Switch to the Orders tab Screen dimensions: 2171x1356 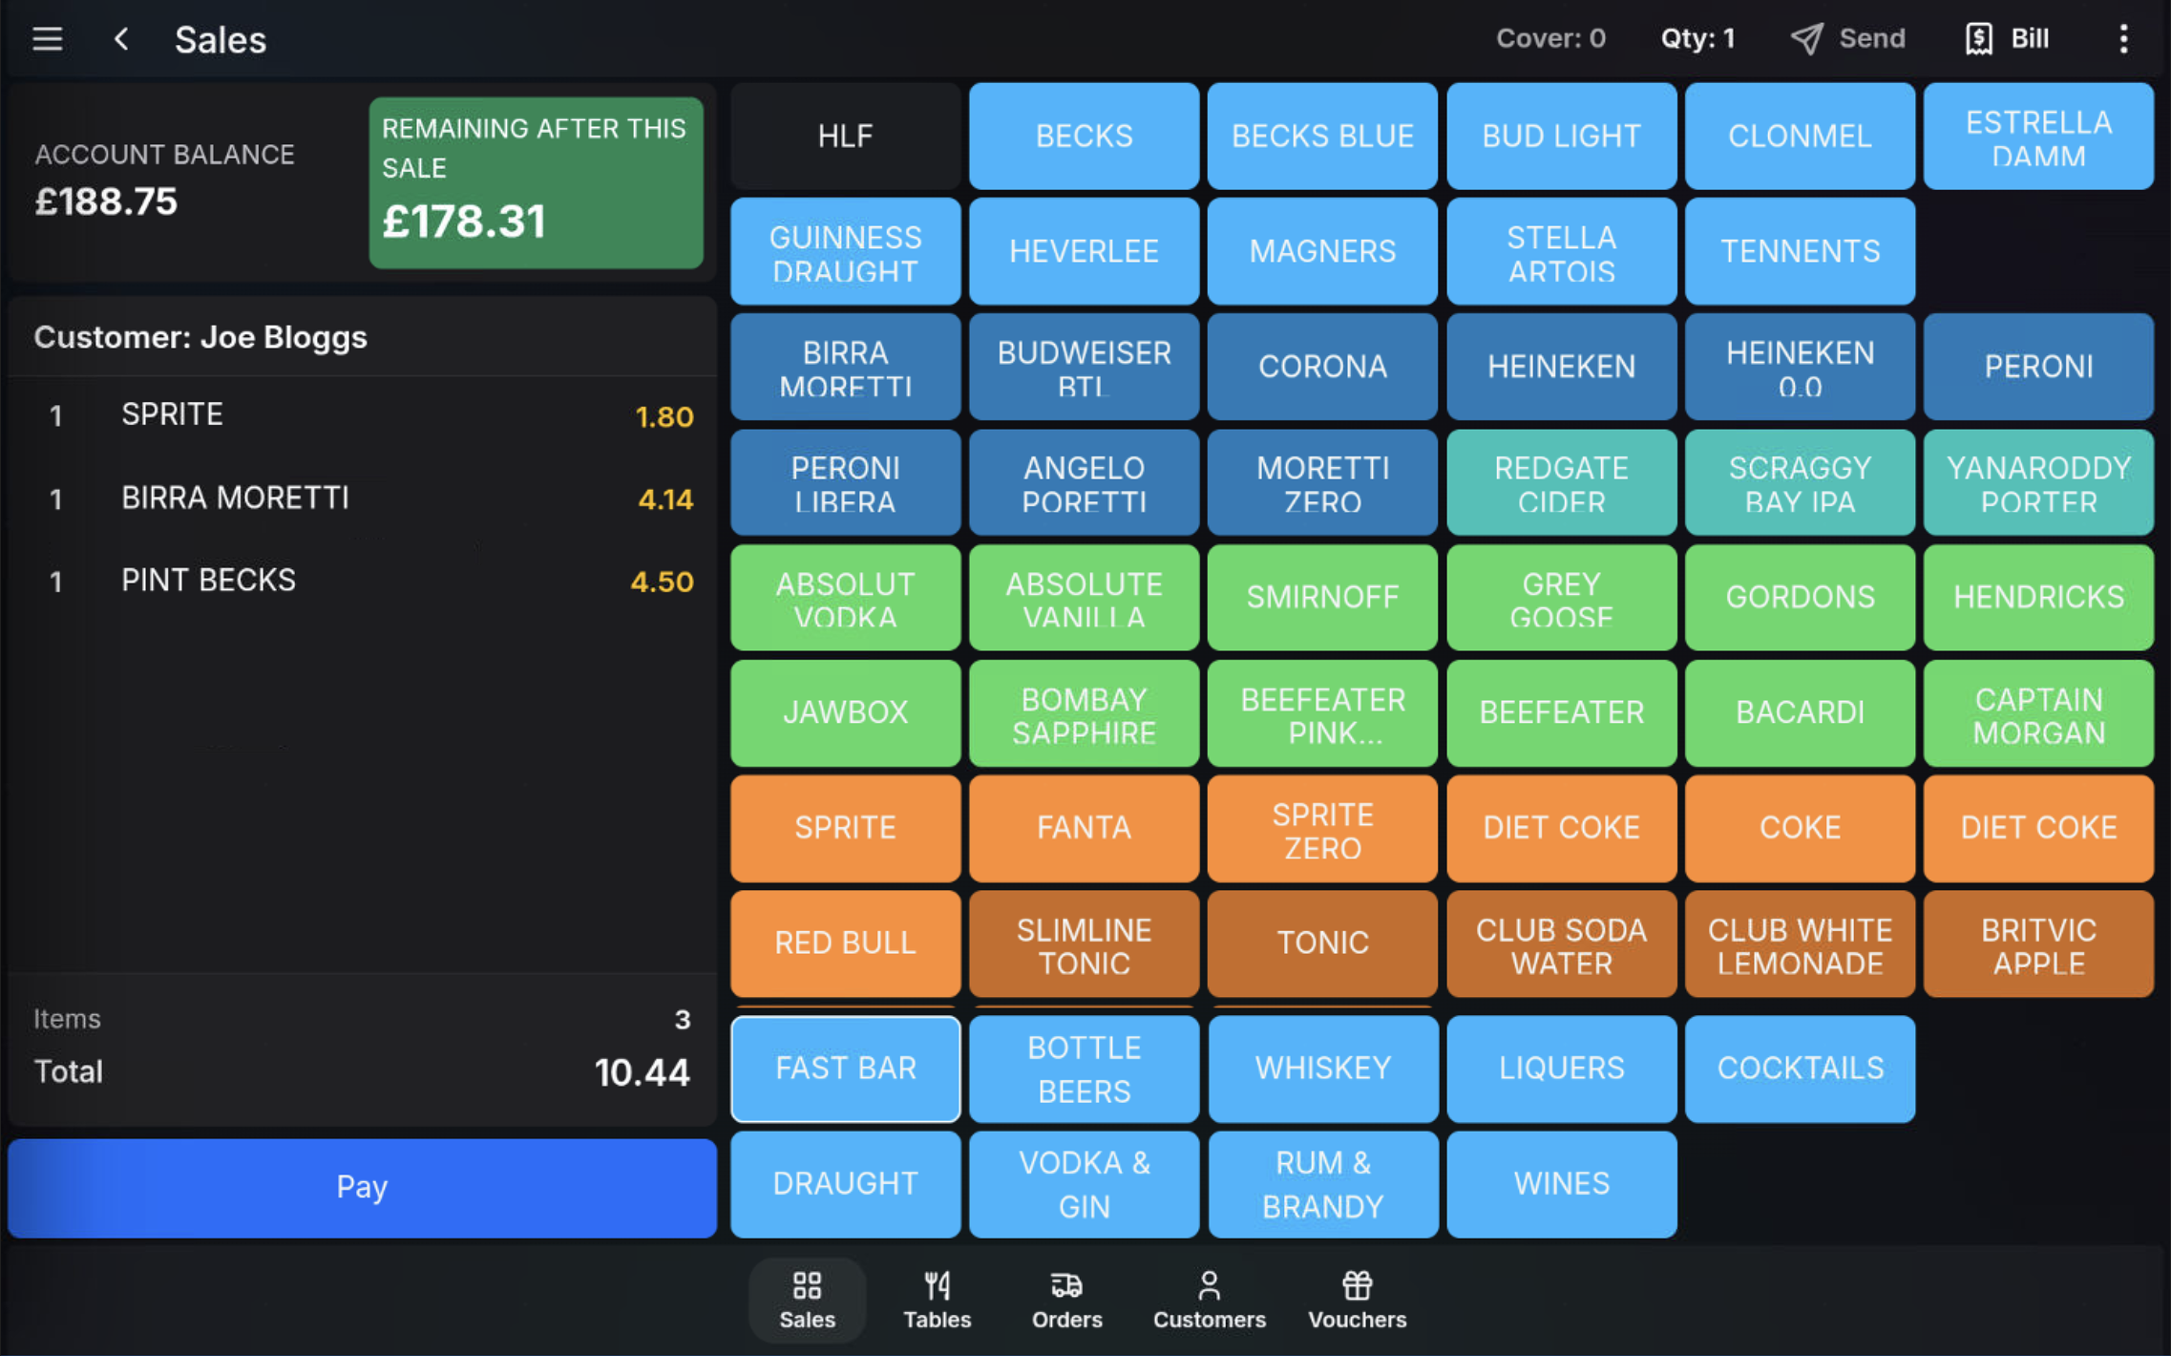(1066, 1301)
